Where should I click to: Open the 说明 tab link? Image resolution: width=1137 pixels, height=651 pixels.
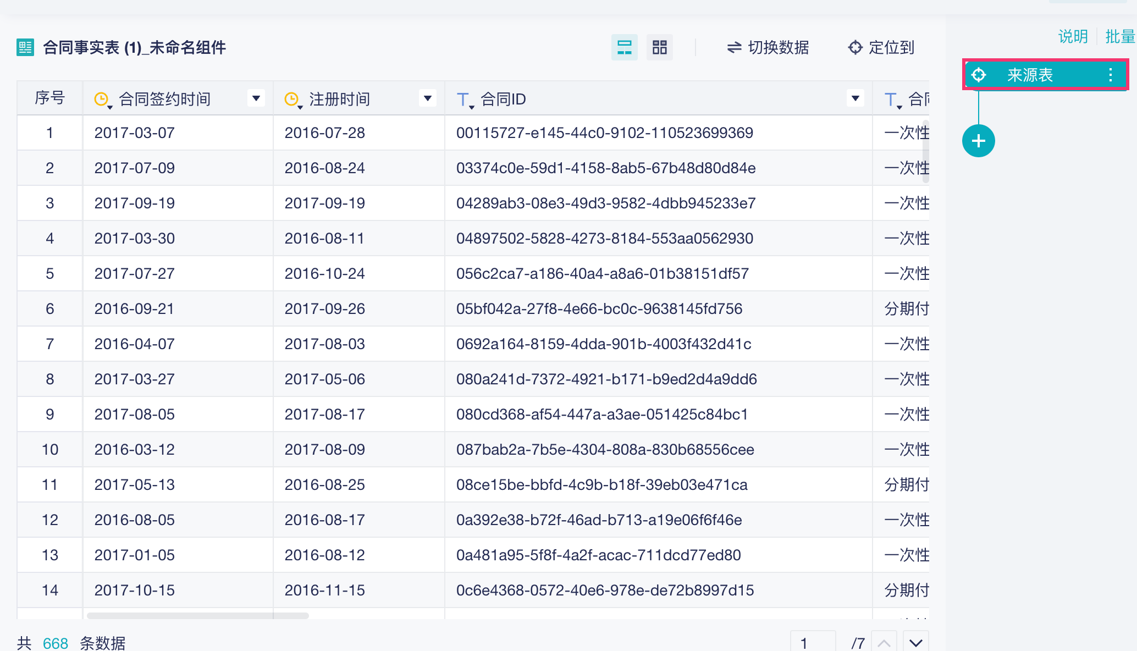(1073, 36)
